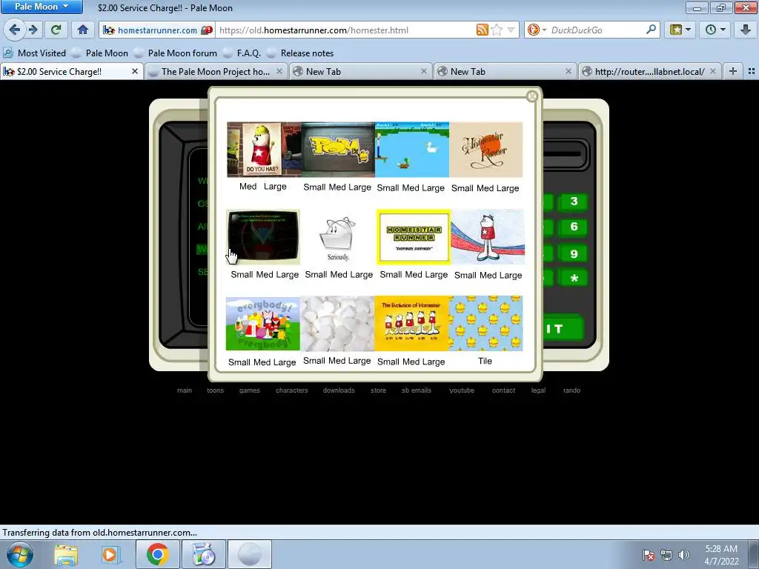
Task: Switch to Pale Moon taskbar button
Action: (250, 554)
